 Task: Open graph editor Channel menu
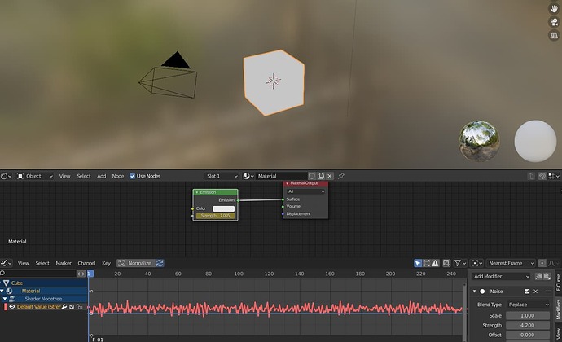tap(86, 263)
